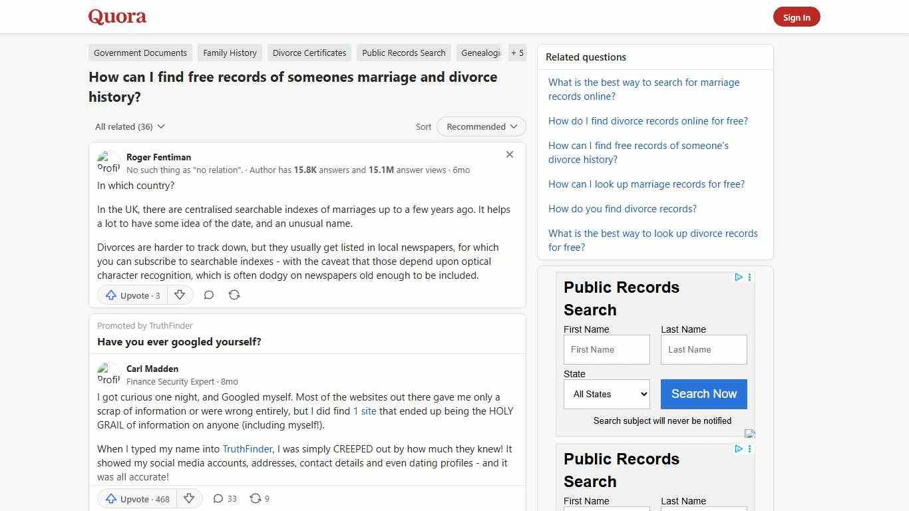The image size is (909, 511).
Task: Open the All States selector in the ad
Action: pos(606,394)
